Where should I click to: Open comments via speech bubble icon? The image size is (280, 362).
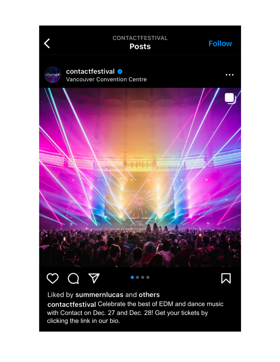point(73,278)
